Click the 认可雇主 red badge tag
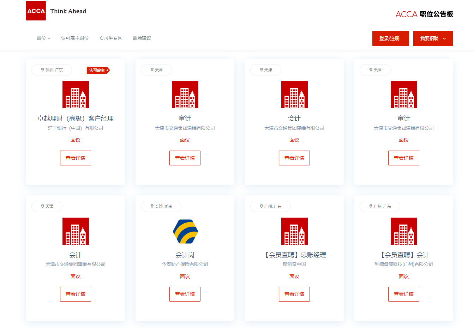This screenshot has height=328, width=474. tap(98, 70)
